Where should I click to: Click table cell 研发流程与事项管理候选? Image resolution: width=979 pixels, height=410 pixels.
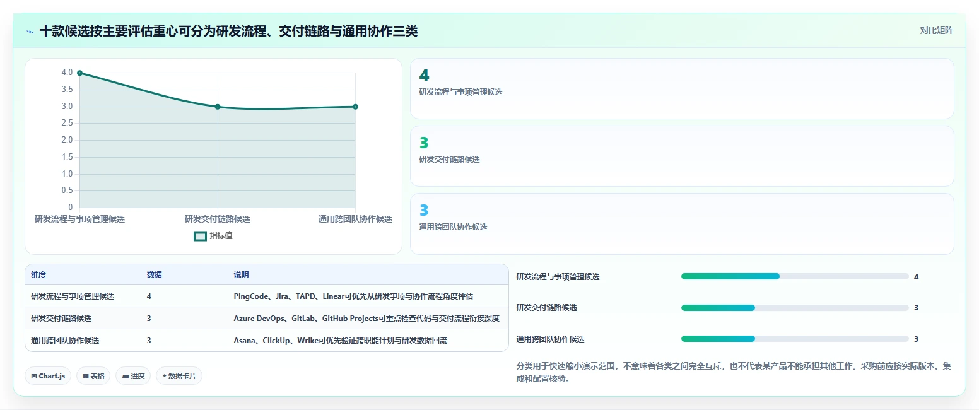(73, 296)
